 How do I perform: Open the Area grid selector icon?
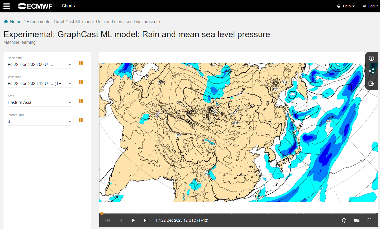(80, 101)
